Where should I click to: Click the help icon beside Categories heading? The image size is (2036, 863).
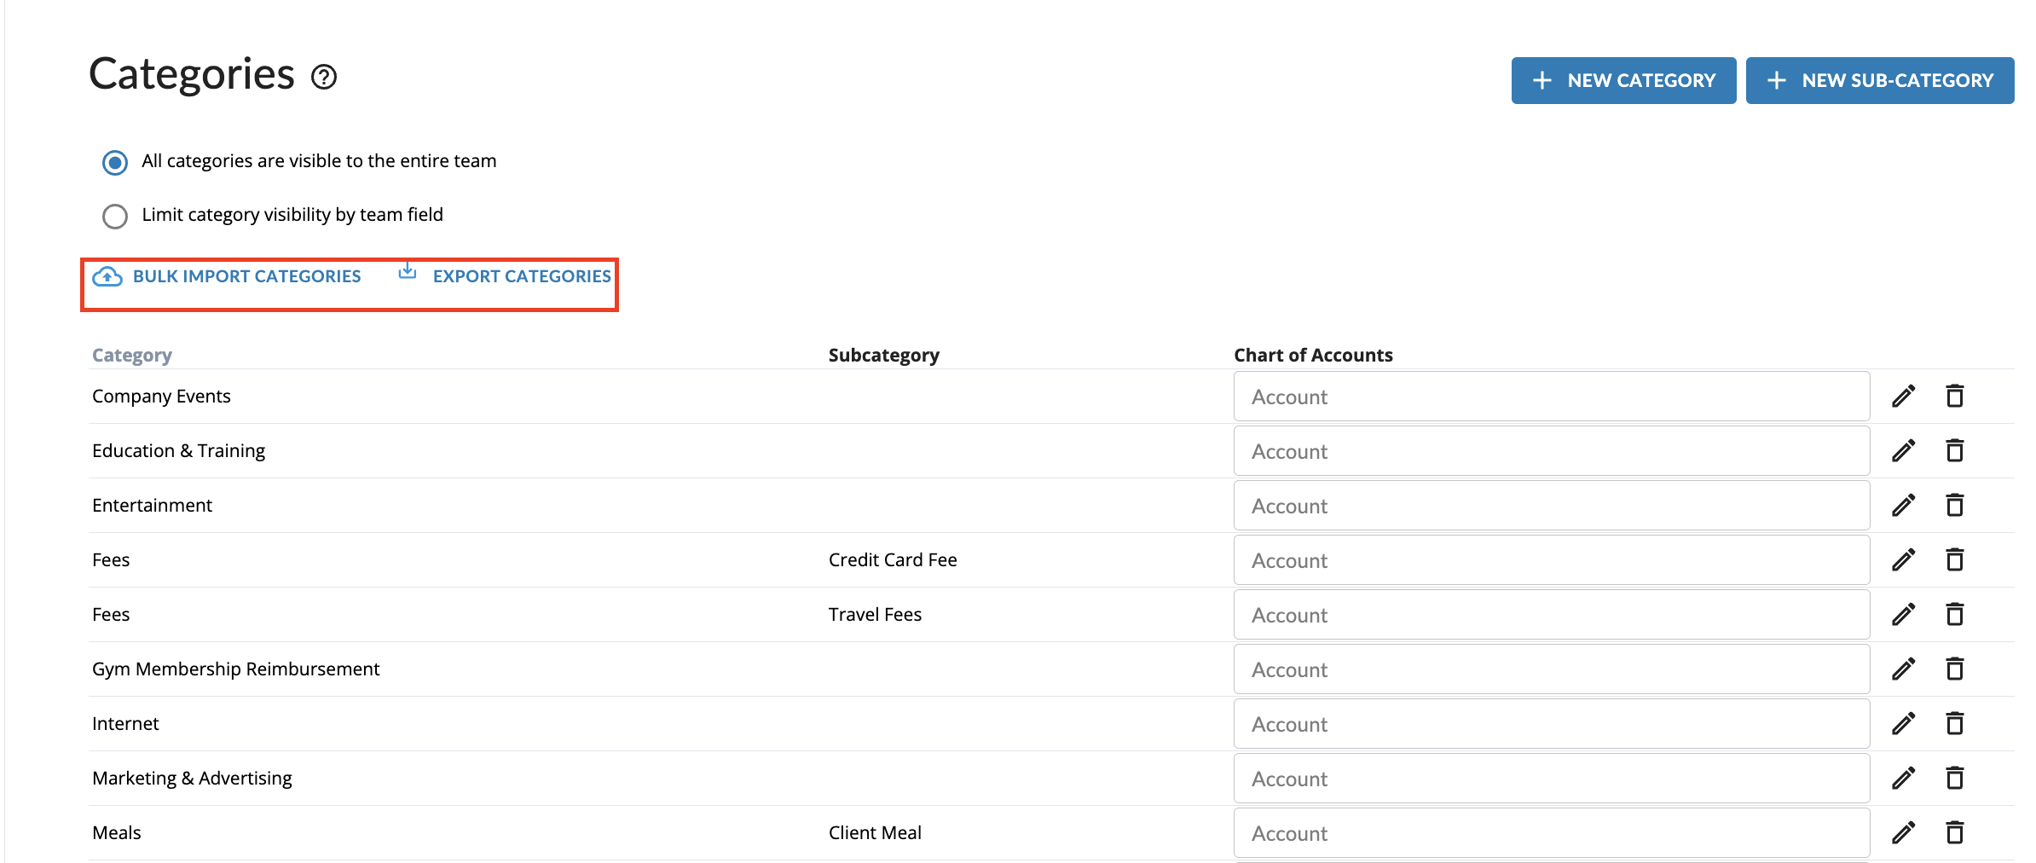(324, 78)
